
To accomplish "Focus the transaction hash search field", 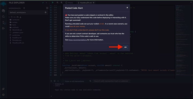I will point(112,81).
